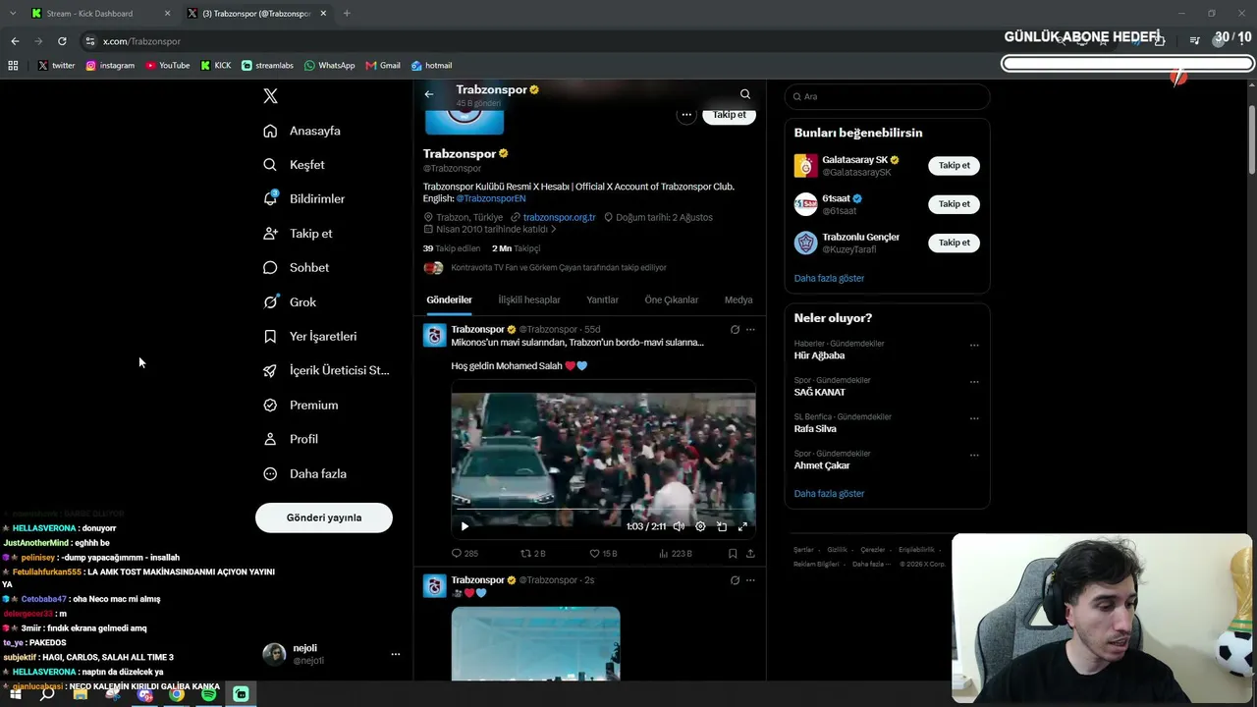View stats of Mohamed Salah post

click(675, 554)
